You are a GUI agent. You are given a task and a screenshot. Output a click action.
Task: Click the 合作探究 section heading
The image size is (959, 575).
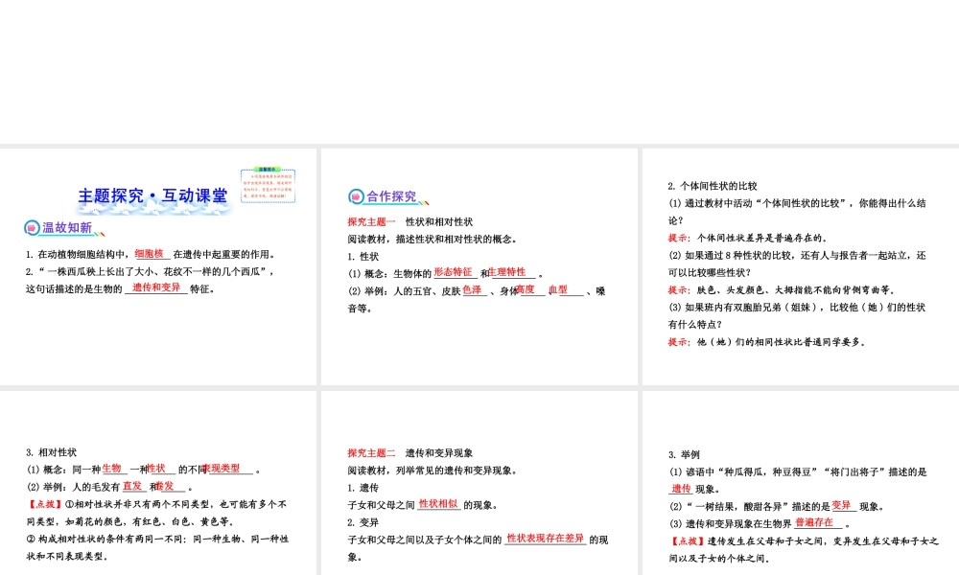click(x=391, y=196)
